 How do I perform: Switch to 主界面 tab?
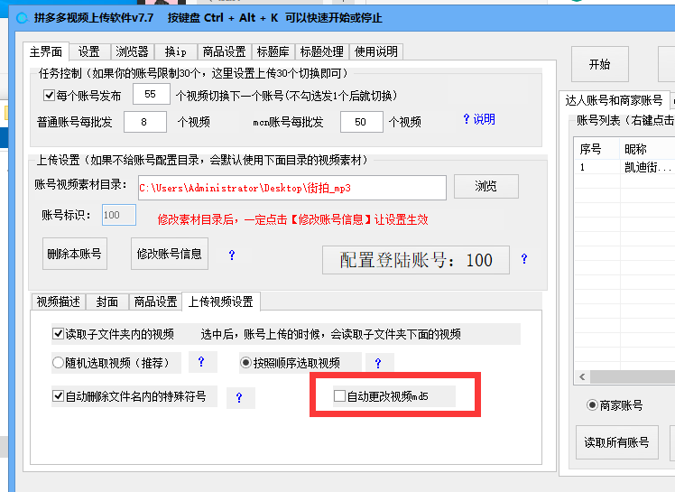46,51
